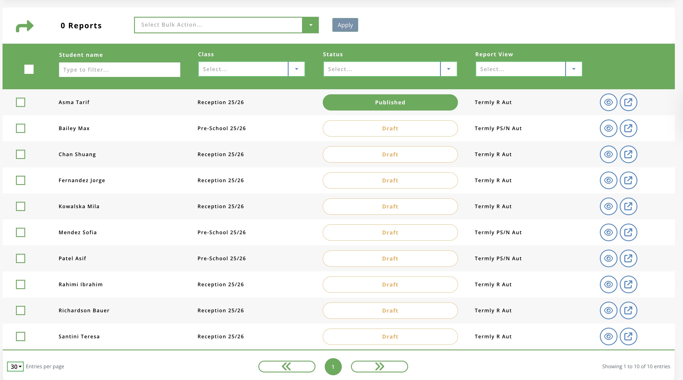Viewport: 683px width, 380px height.
Task: Select Kowalska Mila's row checkbox
Action: pos(20,207)
